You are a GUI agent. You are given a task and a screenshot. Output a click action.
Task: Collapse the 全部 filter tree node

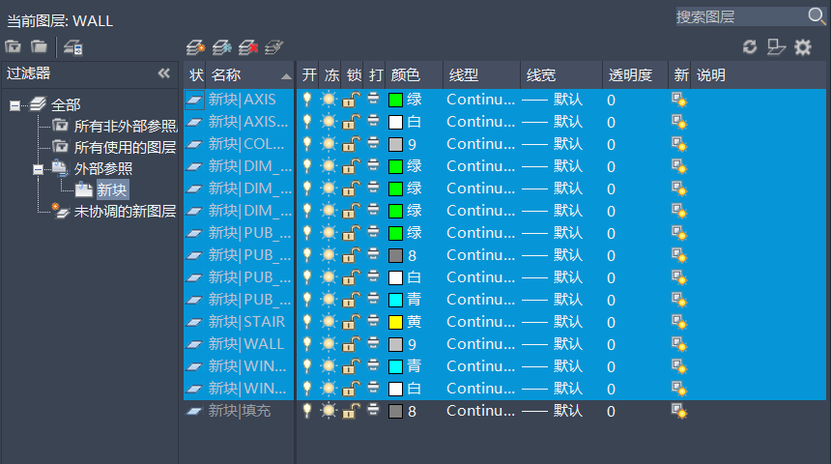[14, 104]
